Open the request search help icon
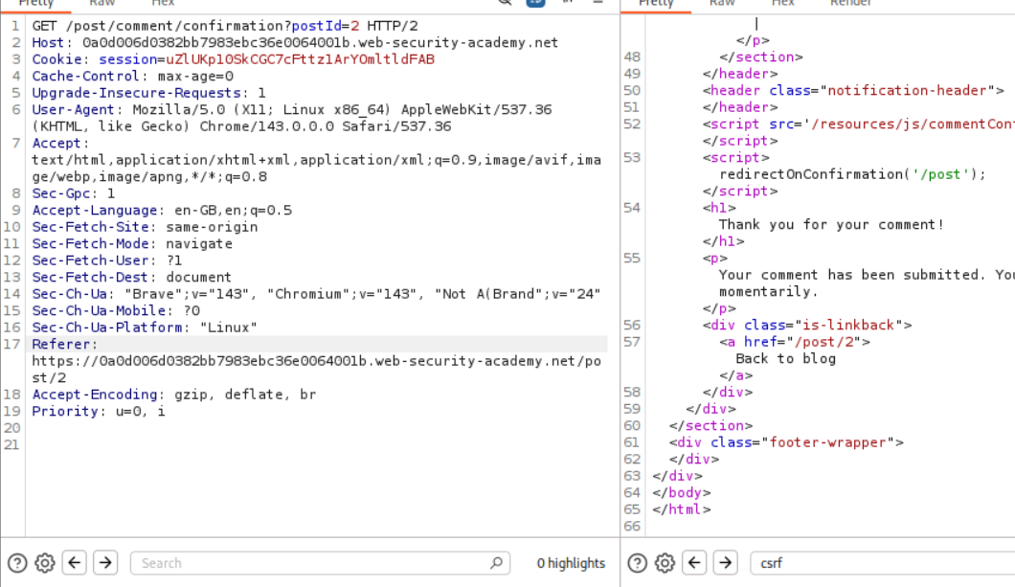The image size is (1015, 587). pos(17,563)
